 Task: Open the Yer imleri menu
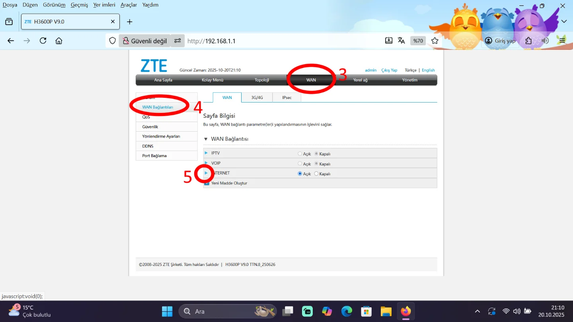click(104, 5)
